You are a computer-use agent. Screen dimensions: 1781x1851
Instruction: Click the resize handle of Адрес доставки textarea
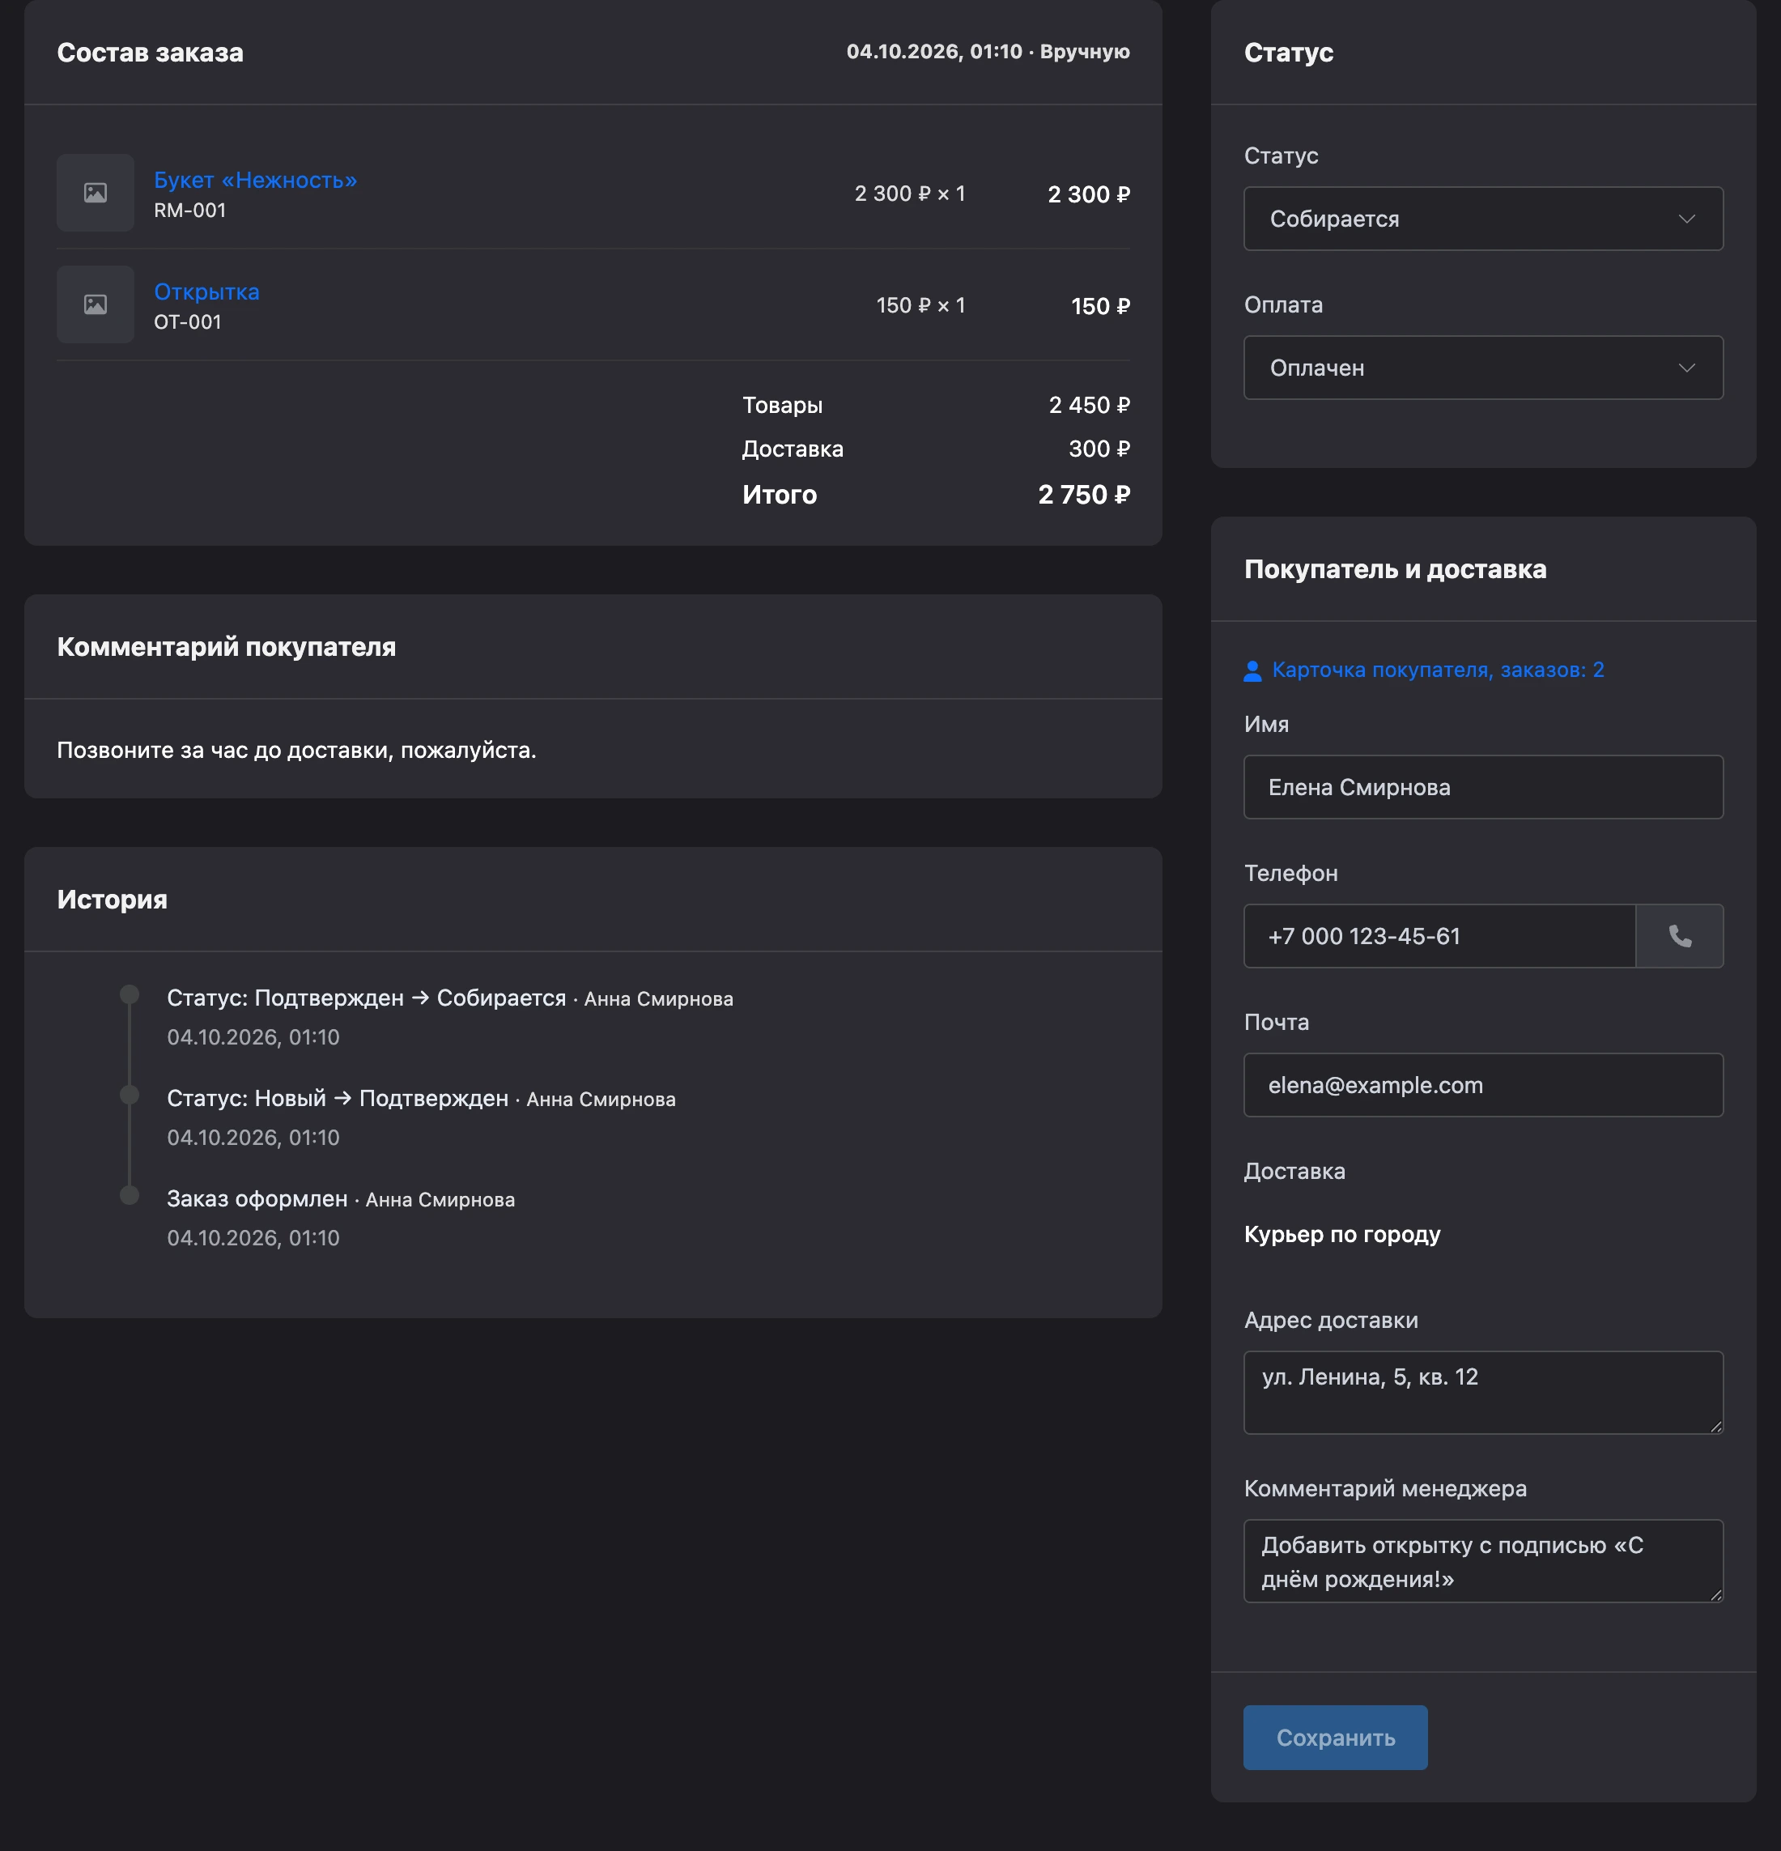[1716, 1426]
